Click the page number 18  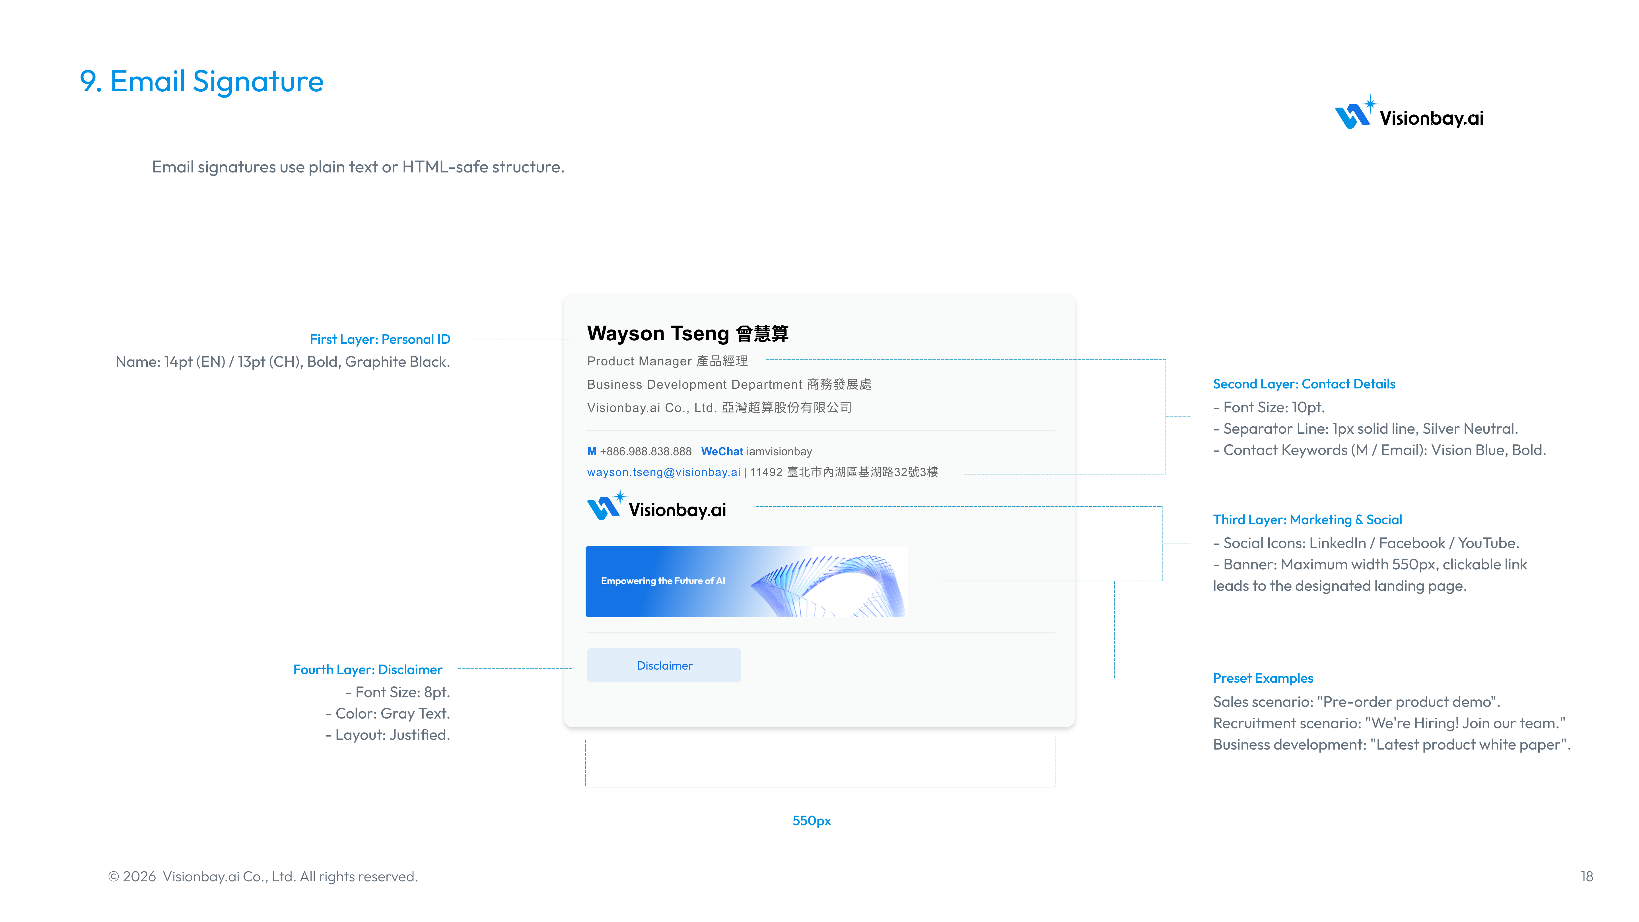[1587, 876]
